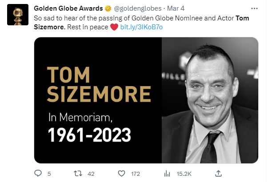Open the three-dot more options menu
This screenshot has width=268, height=182.
pos(254,8)
